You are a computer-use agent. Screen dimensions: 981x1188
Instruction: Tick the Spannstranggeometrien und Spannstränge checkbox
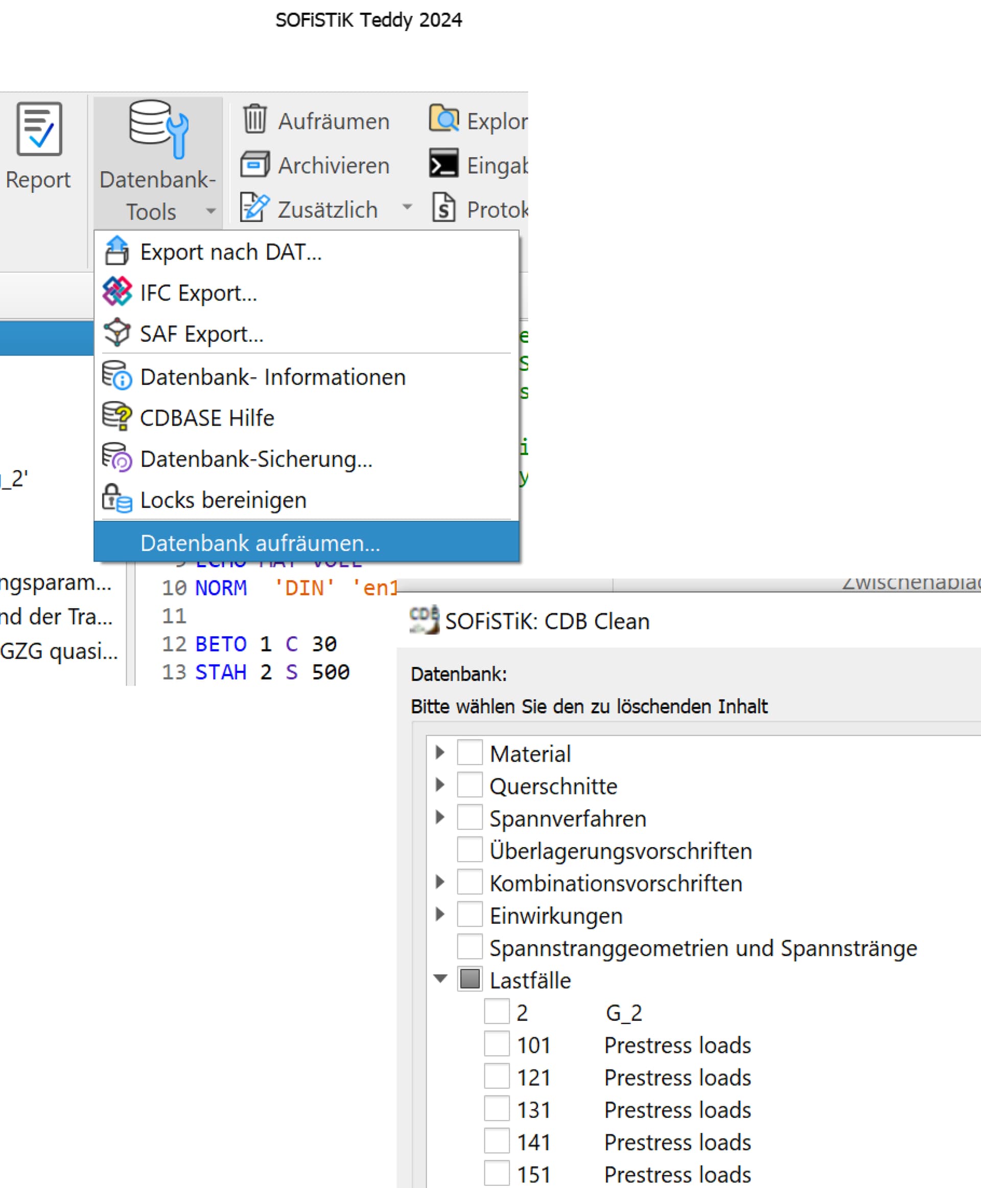pyautogui.click(x=470, y=947)
